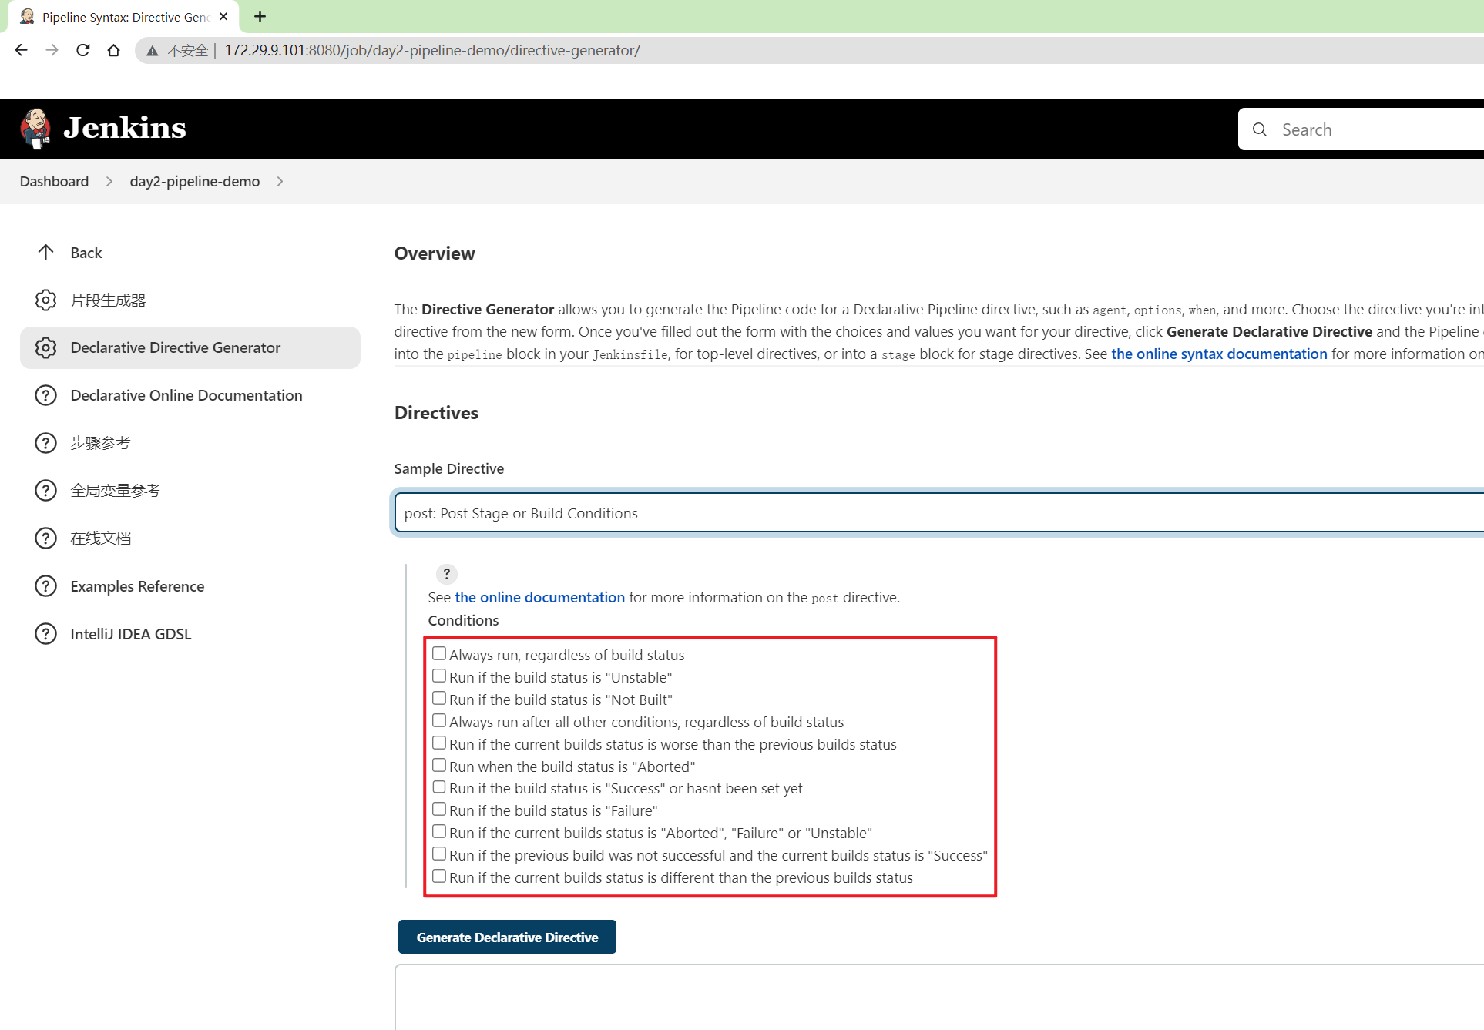
Task: Go to Dashboard breadcrumb
Action: [x=54, y=181]
